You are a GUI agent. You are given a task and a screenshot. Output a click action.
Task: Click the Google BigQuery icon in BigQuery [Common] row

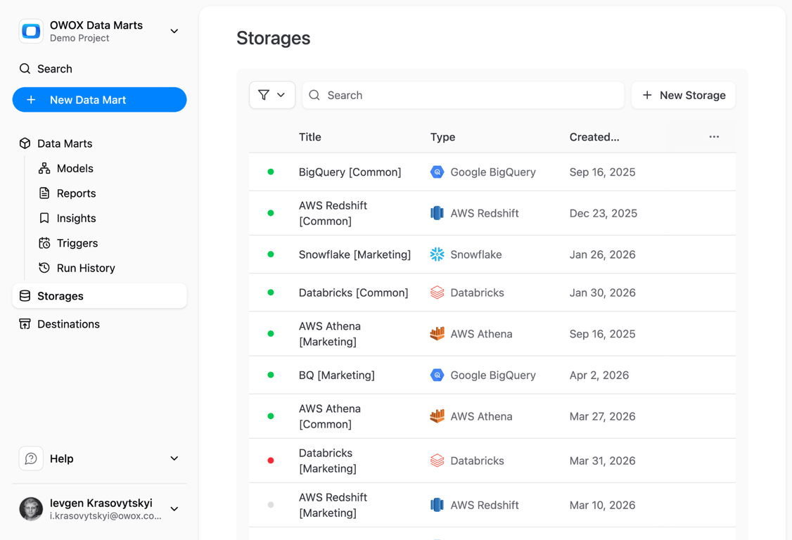[x=437, y=172]
